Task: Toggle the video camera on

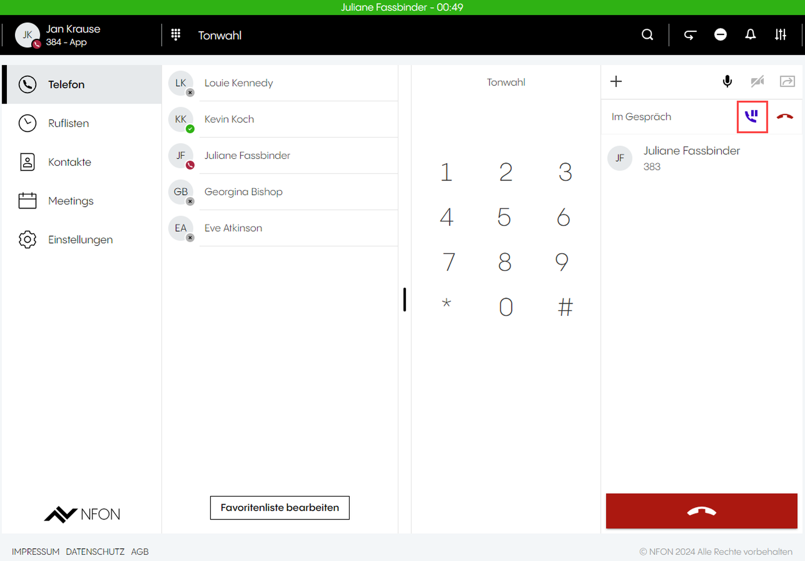Action: click(x=757, y=82)
